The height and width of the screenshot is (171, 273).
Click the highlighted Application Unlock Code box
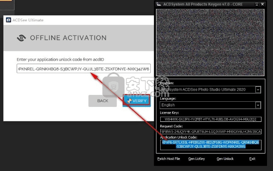210,144
